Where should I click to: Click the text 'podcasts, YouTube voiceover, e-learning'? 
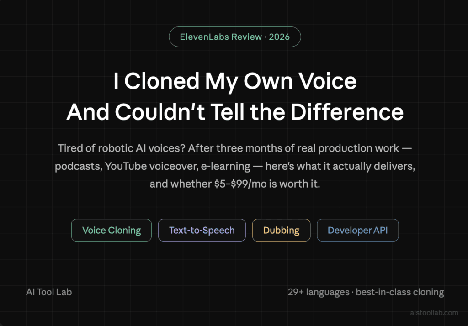(153, 167)
